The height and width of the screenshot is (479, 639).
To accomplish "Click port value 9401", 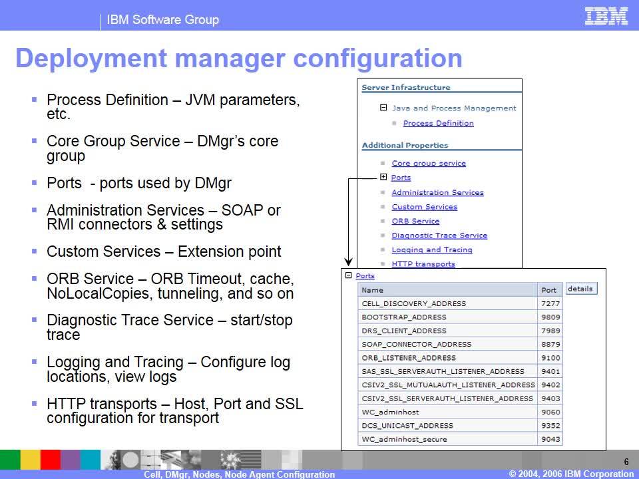I will pos(550,371).
